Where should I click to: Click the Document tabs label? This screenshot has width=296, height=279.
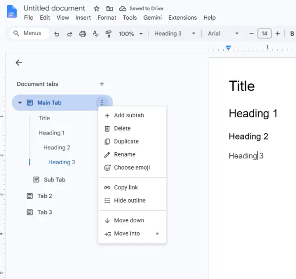pos(37,84)
